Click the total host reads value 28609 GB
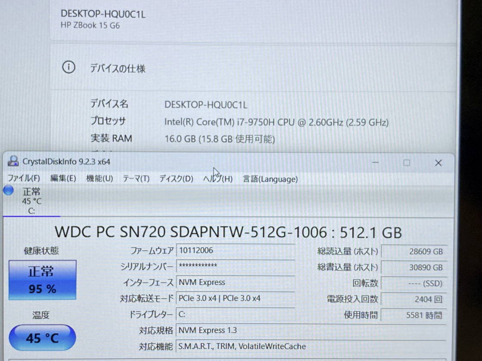482x361 pixels. 414,252
